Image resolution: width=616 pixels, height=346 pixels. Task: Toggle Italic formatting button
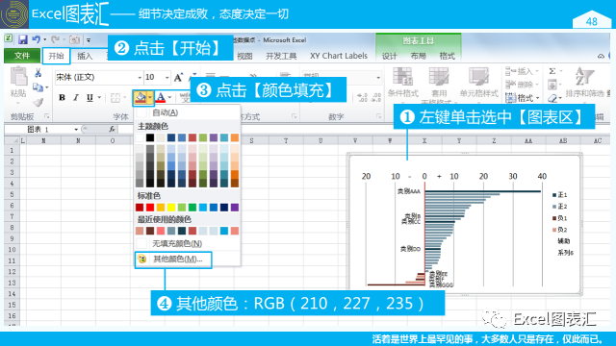pyautogui.click(x=76, y=97)
